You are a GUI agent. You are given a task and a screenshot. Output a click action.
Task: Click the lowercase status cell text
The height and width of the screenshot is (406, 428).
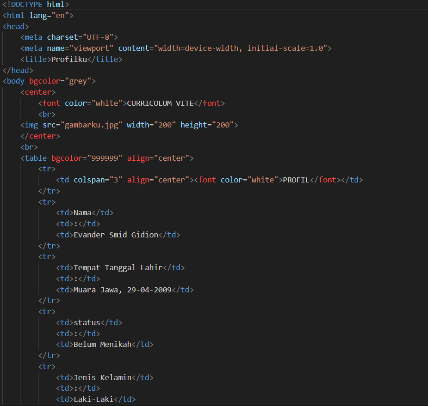(x=87, y=323)
